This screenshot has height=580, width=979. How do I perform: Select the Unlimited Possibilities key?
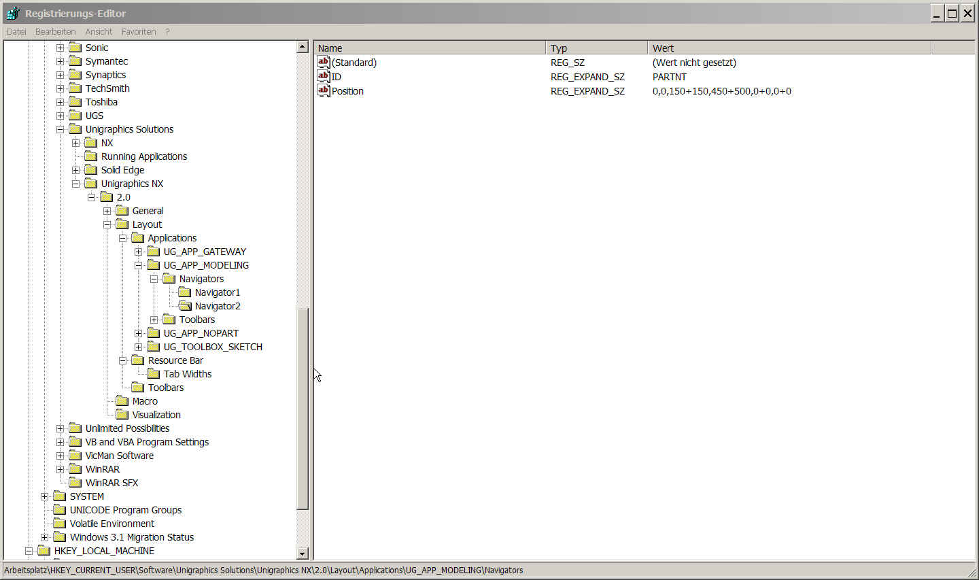coord(127,428)
